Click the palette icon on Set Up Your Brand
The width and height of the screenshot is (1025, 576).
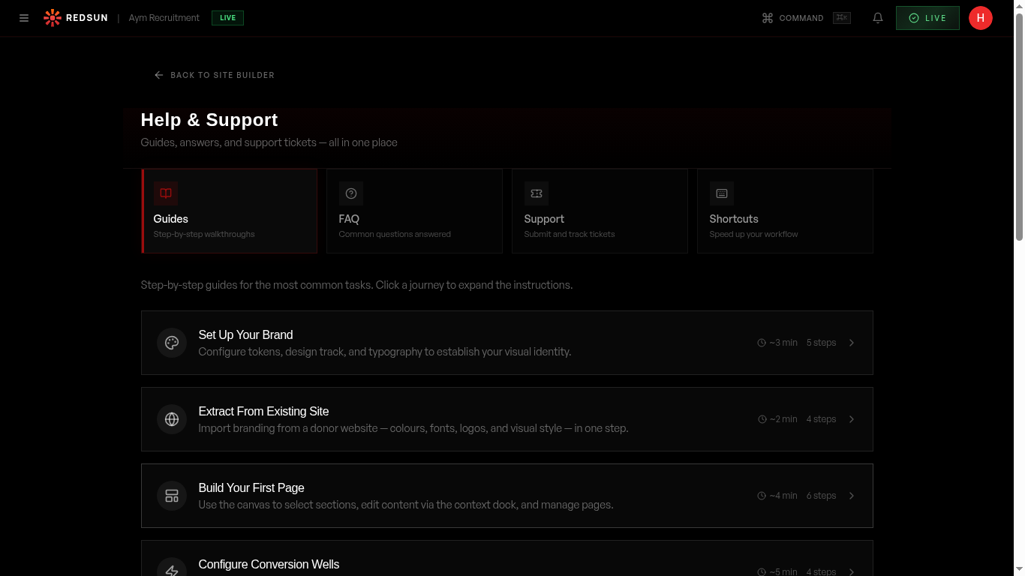coord(172,343)
